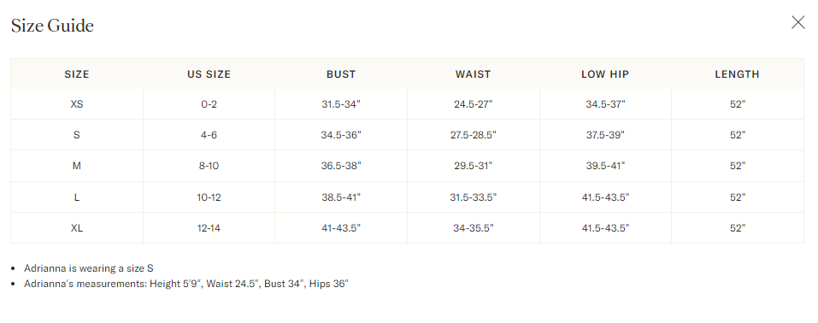This screenshot has width=818, height=323.
Task: Click the 4-6 US size cell
Action: 209,135
